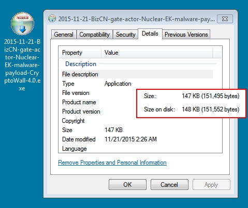Select the Size 147 KB row
248x208 pixels.
(137, 130)
